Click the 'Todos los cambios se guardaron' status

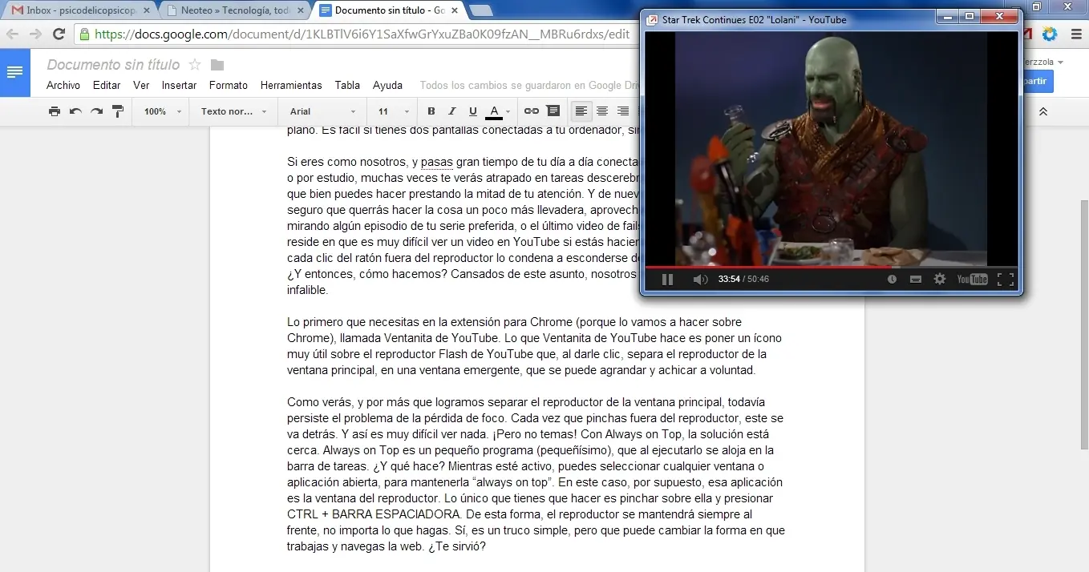(529, 85)
